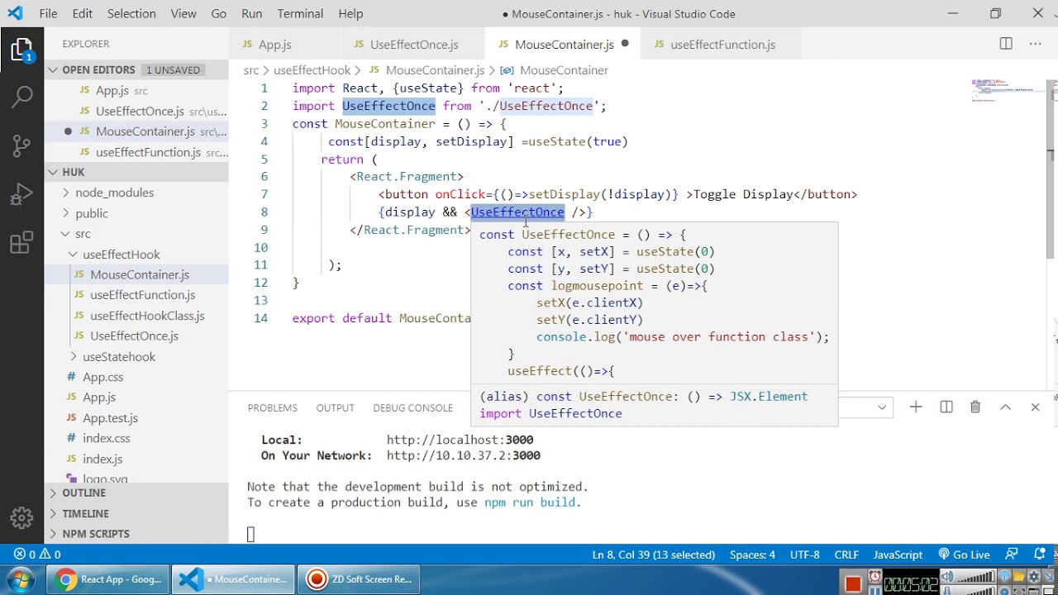Open the Windows Start menu
This screenshot has height=595, width=1058.
point(21,579)
